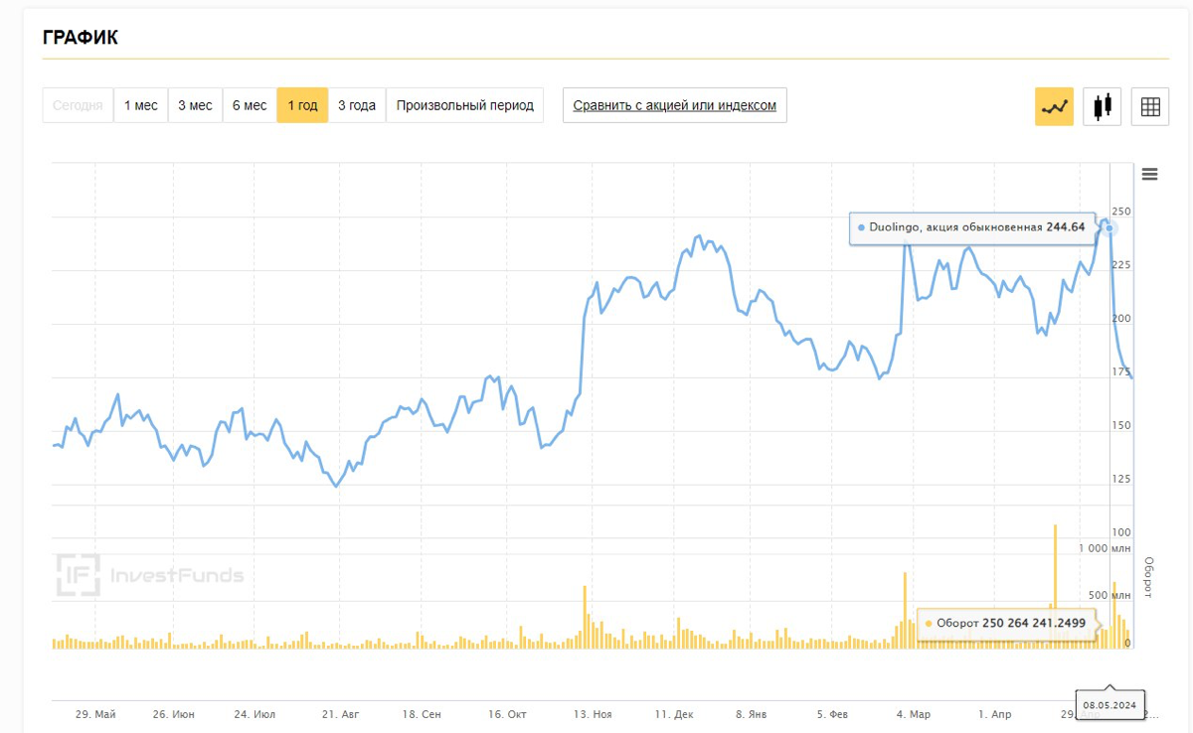Click the 5. Фев date axis label

pyautogui.click(x=832, y=714)
